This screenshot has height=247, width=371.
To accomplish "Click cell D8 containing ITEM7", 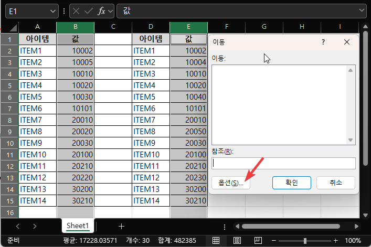I will 151,120.
